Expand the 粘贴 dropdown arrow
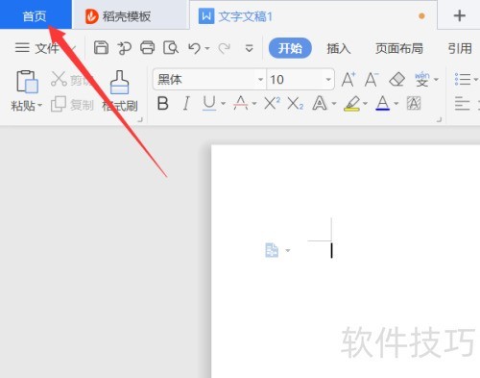The height and width of the screenshot is (378, 480). tap(40, 105)
